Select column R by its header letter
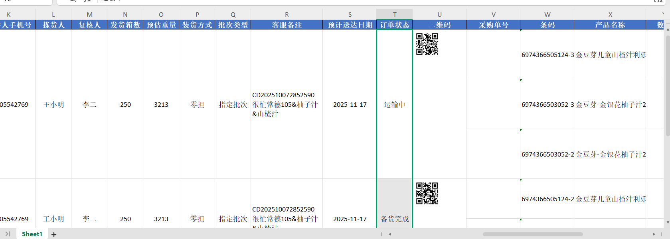The image size is (670, 239). click(x=287, y=15)
